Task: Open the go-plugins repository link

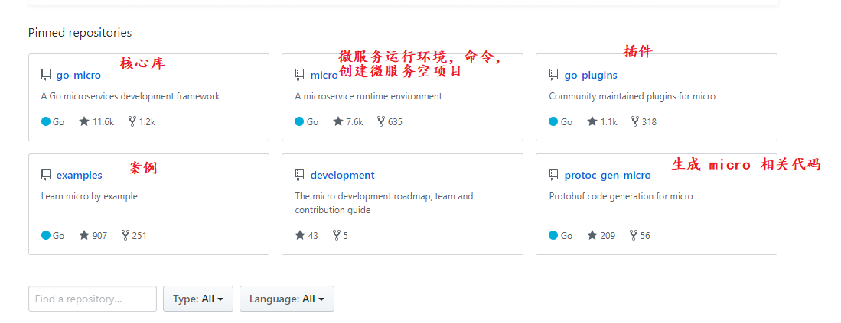Action: tap(591, 76)
